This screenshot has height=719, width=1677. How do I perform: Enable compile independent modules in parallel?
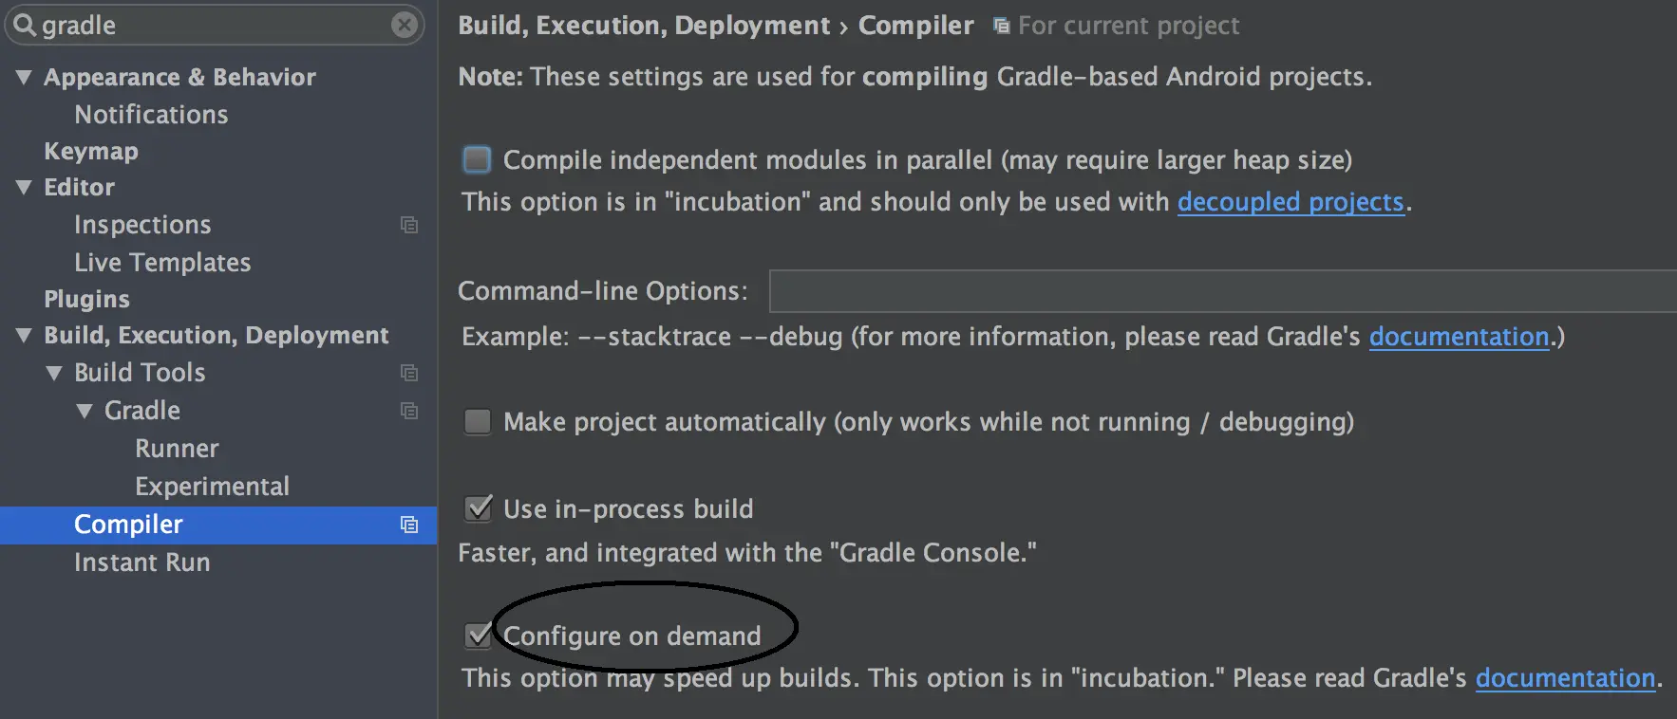coord(477,159)
